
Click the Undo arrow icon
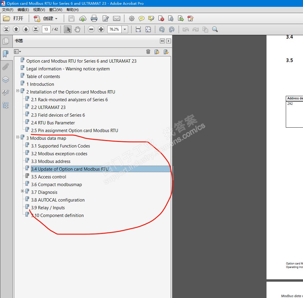click(x=186, y=29)
